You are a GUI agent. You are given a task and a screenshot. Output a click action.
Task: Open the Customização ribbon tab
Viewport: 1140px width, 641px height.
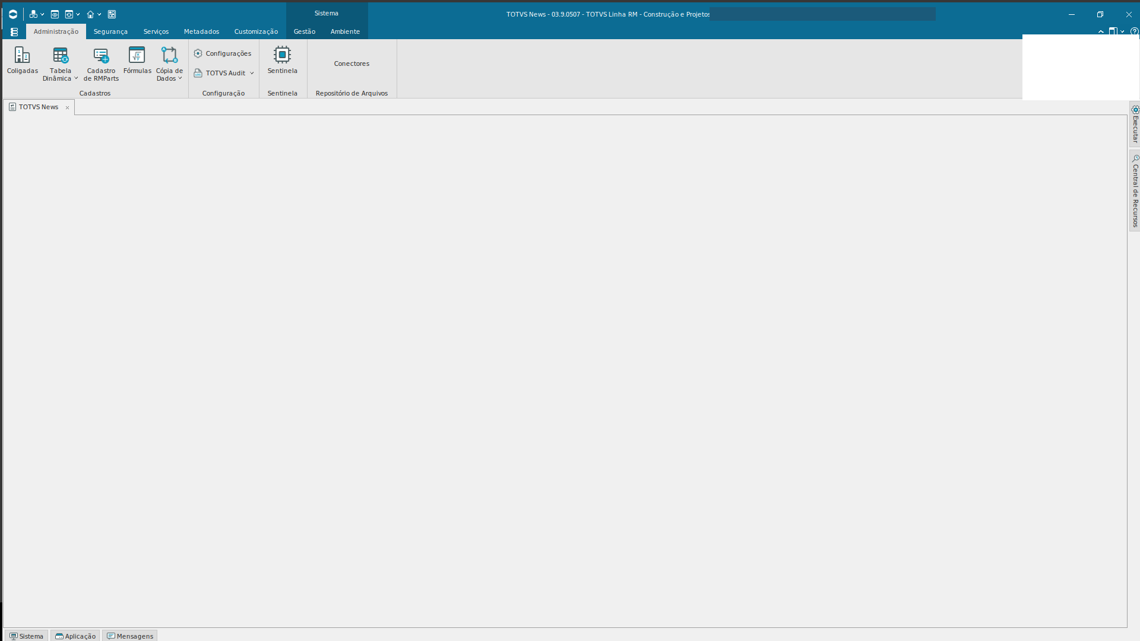[256, 31]
